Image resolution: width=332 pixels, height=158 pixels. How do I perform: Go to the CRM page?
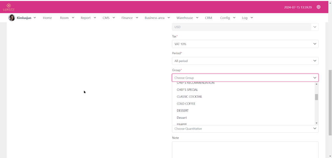(208, 18)
